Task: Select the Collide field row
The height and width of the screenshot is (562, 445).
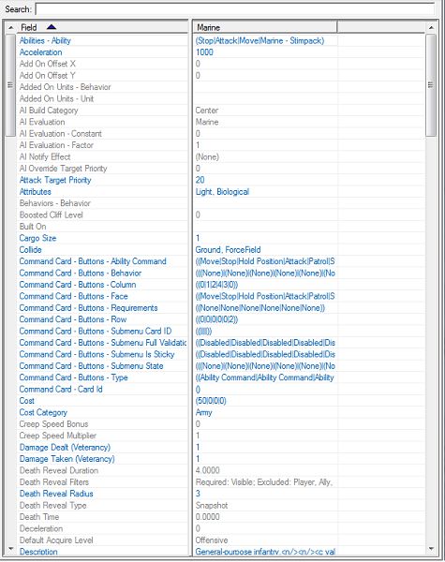Action: coord(102,250)
